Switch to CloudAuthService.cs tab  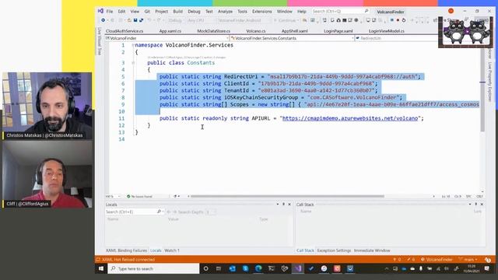click(124, 31)
